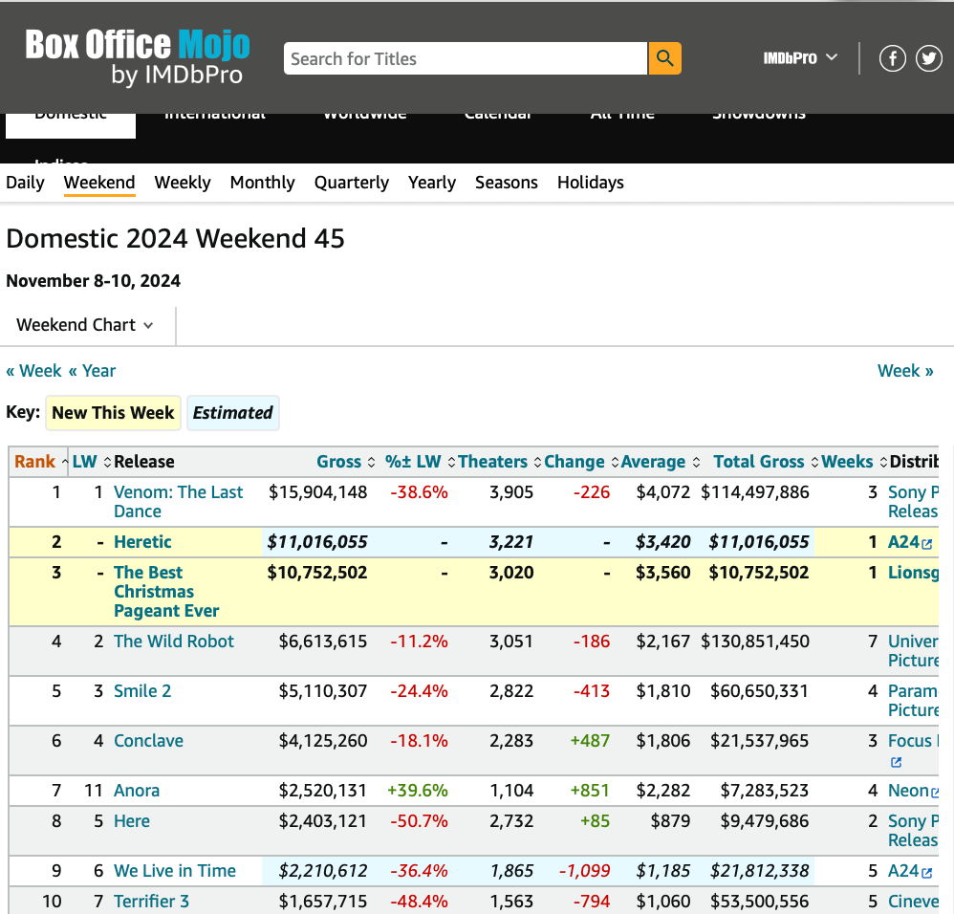This screenshot has height=914, width=954.
Task: Open We Live in Time release page
Action: pyautogui.click(x=175, y=871)
